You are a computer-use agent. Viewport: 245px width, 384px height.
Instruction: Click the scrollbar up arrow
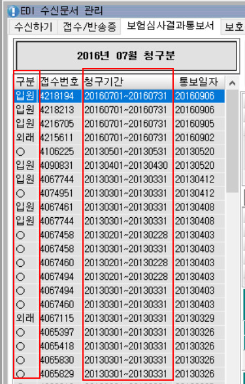click(232, 83)
